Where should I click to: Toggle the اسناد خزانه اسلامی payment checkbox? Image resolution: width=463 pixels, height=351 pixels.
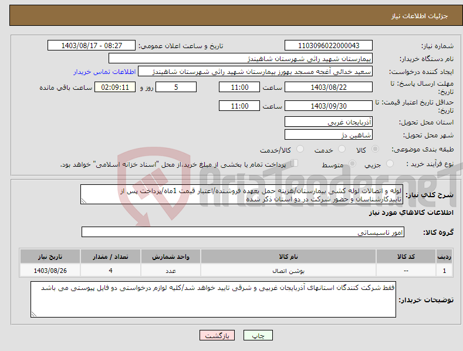295,163
